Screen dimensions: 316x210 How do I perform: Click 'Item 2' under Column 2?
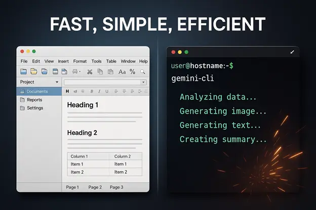point(121,172)
